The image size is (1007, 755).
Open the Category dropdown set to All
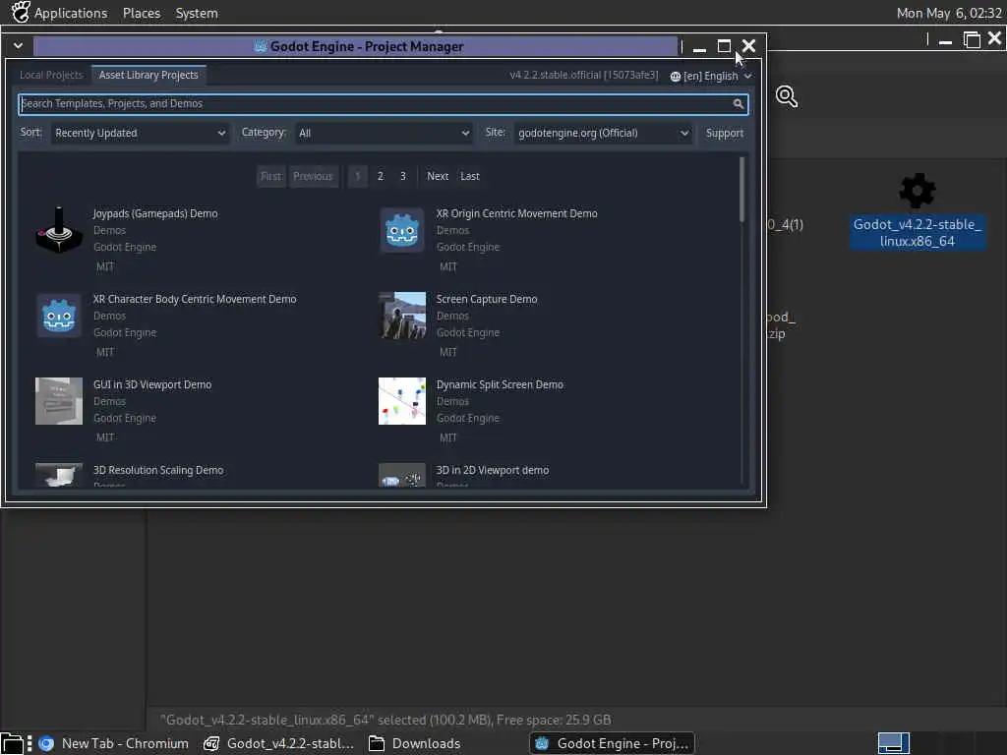[x=384, y=133]
